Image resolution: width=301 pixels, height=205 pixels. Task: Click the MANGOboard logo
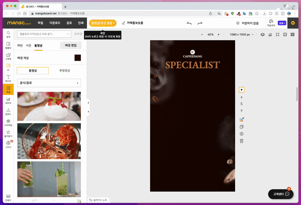pos(19,23)
